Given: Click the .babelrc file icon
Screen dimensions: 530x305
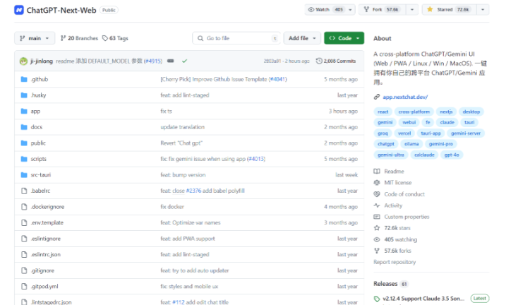Looking at the screenshot, I should [24, 191].
